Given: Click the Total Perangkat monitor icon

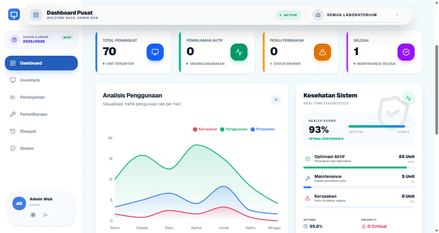Looking at the screenshot, I should 155,52.
